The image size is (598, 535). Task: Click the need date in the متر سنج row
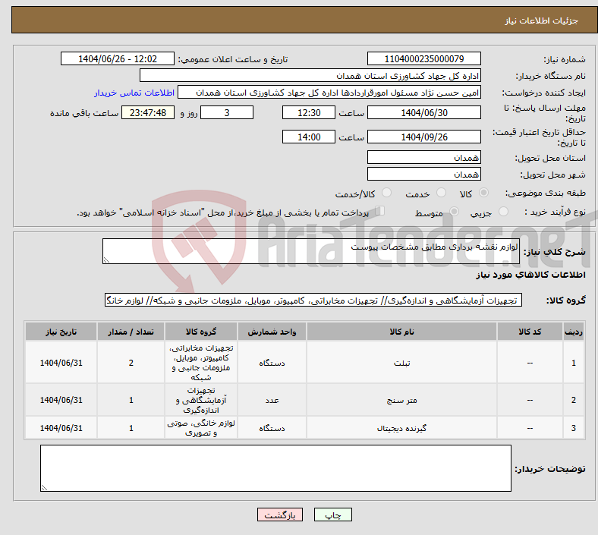tap(61, 400)
